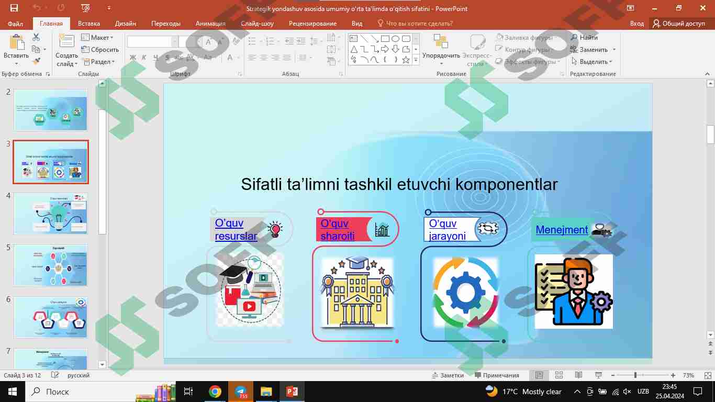
Task: Select the triangle shape in gallery
Action: click(353, 49)
